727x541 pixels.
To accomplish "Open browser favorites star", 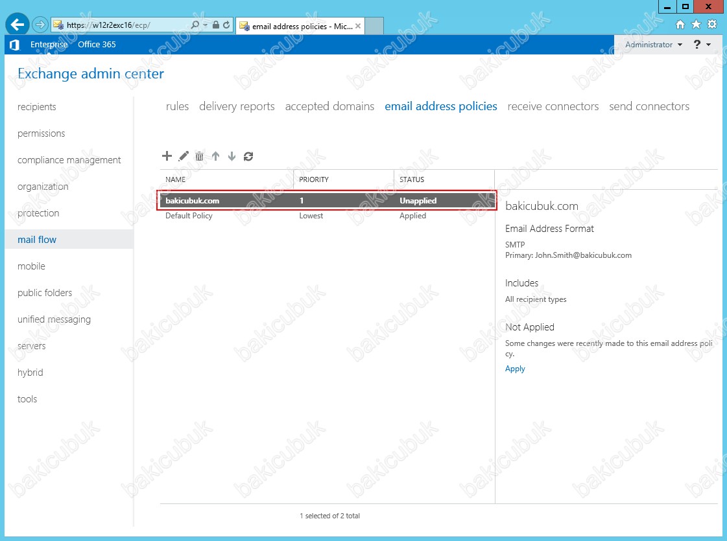I will (696, 25).
